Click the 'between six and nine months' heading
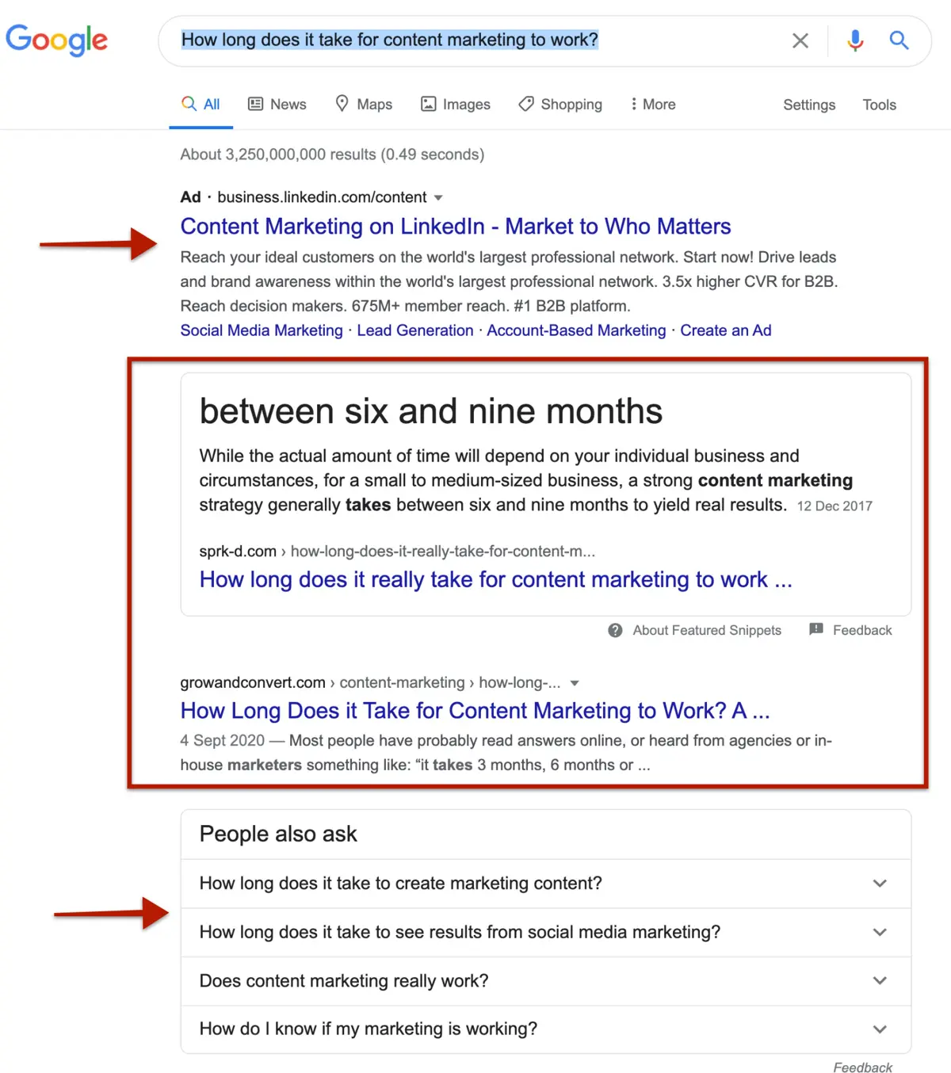The height and width of the screenshot is (1073, 951). coord(430,411)
